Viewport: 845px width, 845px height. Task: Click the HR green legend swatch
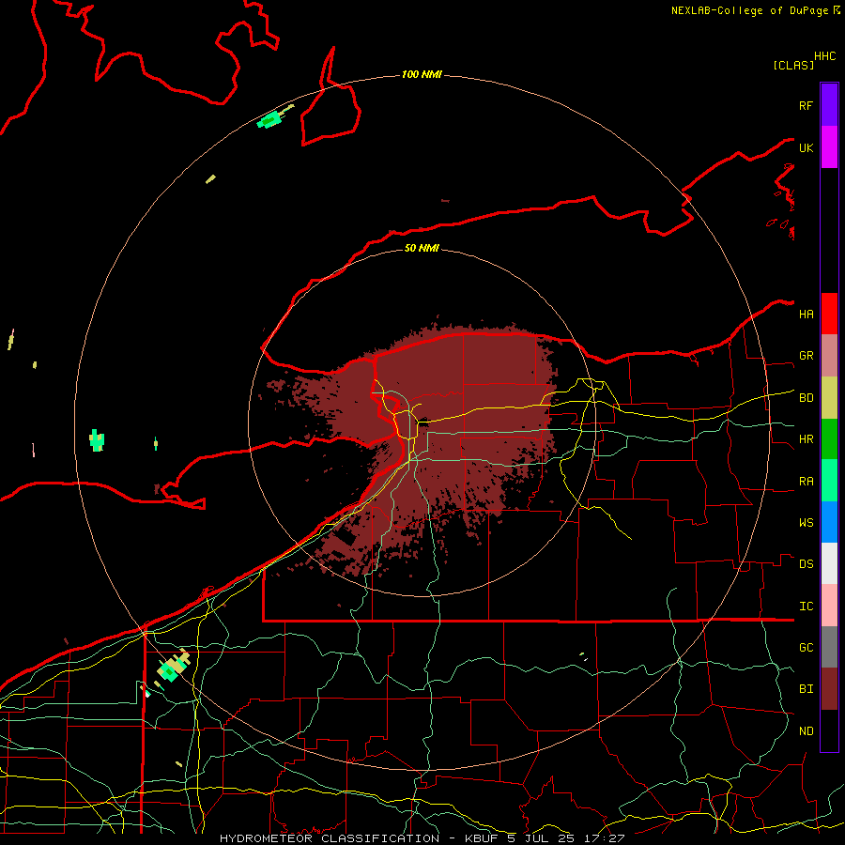(829, 439)
